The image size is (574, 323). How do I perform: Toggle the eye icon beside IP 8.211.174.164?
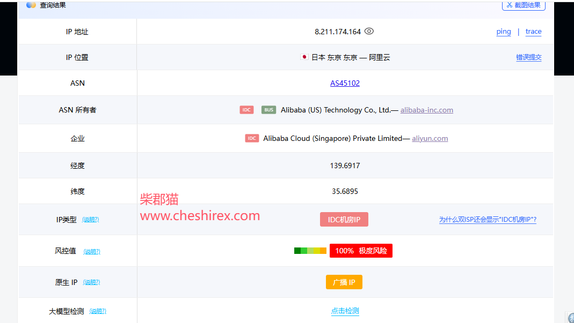click(x=369, y=32)
